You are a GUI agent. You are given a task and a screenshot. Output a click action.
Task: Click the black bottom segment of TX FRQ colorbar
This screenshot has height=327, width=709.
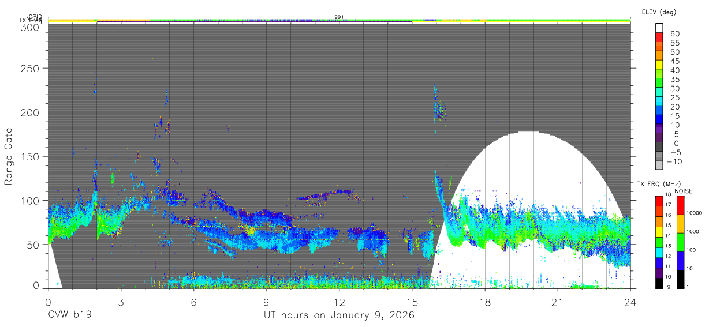[659, 283]
